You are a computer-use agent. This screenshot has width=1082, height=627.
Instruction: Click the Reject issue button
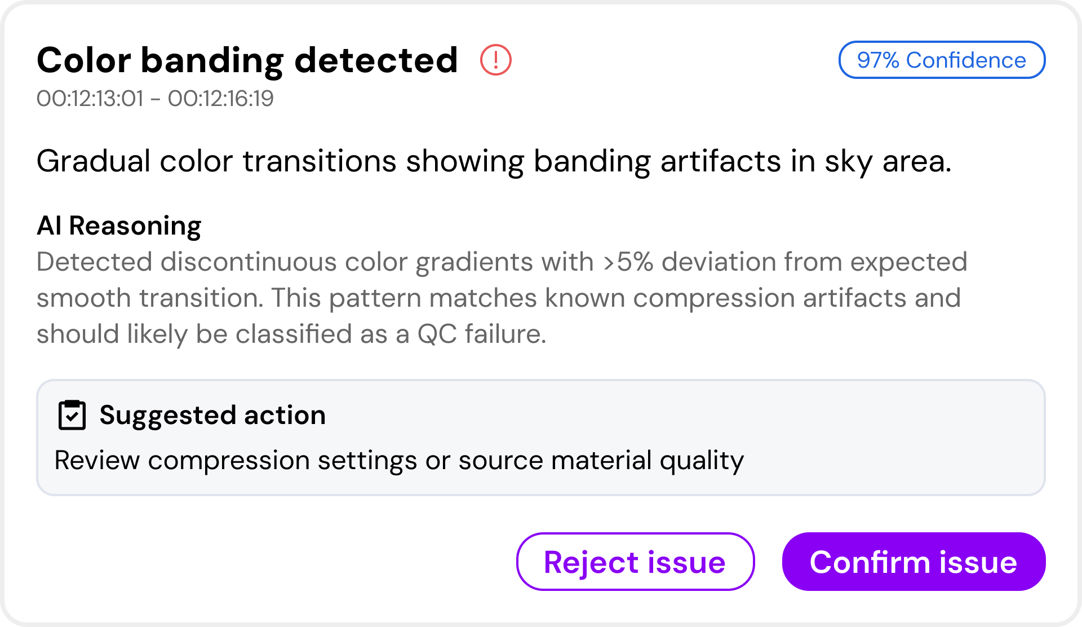pos(635,562)
